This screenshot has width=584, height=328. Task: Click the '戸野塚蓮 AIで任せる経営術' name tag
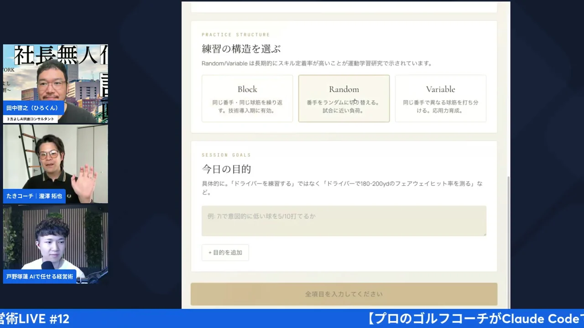pos(40,277)
